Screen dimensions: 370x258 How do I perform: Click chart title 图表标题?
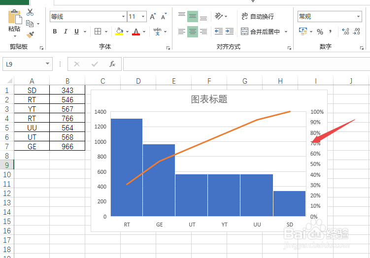[x=209, y=99]
